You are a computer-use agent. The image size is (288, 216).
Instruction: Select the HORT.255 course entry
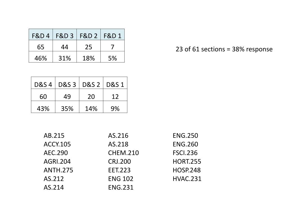(187, 161)
